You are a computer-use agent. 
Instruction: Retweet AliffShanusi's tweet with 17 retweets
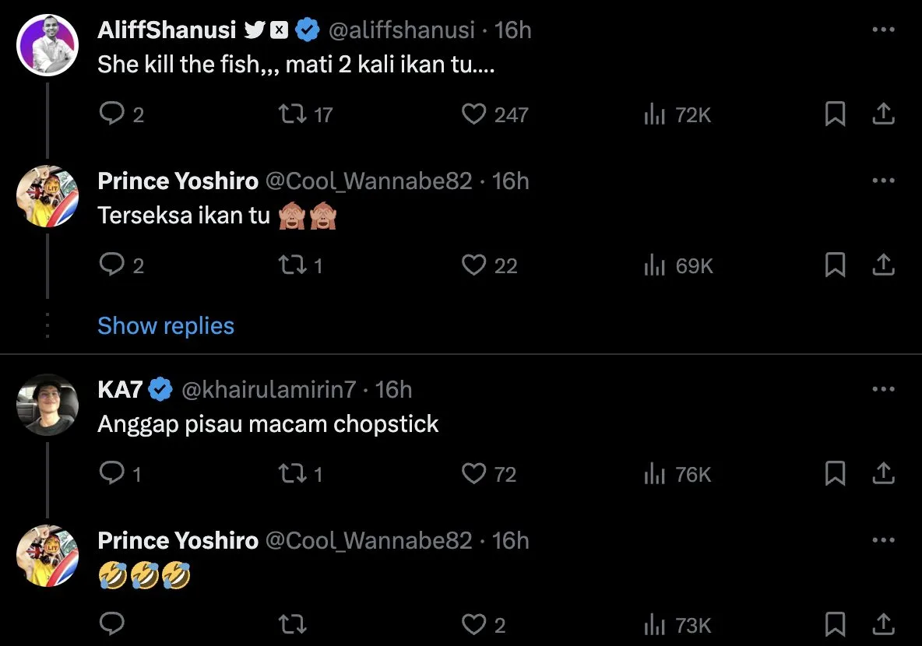click(293, 115)
